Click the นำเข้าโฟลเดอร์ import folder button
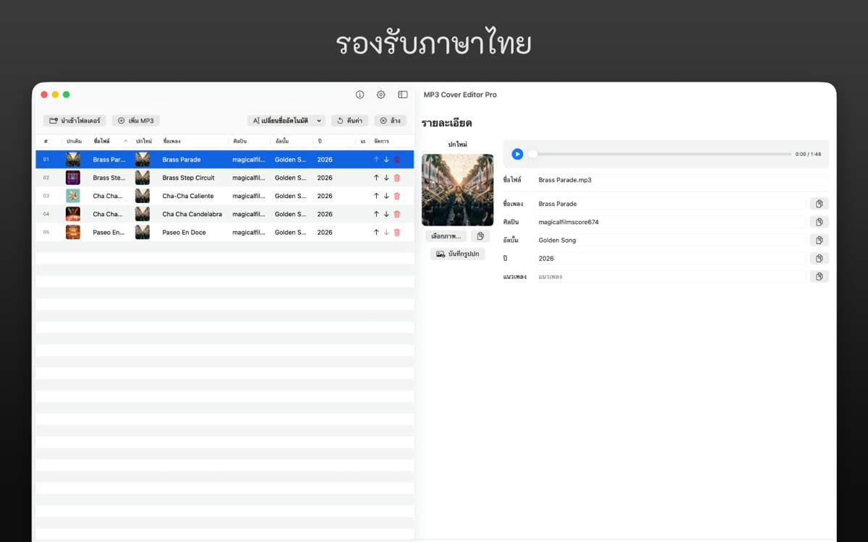The image size is (868, 542). [75, 121]
